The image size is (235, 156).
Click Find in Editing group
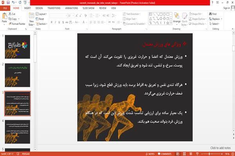(x=213, y=14)
